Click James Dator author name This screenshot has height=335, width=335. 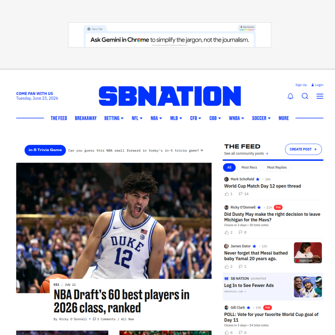tap(240, 246)
